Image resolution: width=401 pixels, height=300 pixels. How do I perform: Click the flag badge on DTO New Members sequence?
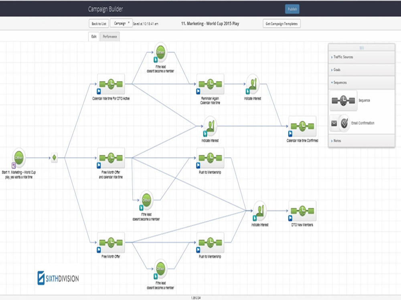pos(290,218)
